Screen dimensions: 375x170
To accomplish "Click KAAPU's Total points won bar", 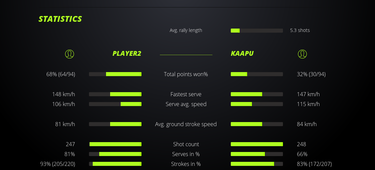I will pyautogui.click(x=257, y=74).
